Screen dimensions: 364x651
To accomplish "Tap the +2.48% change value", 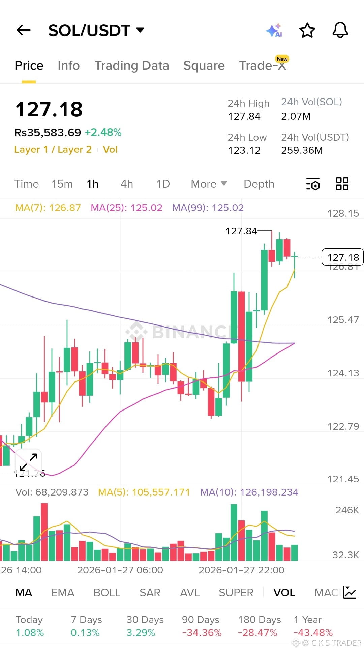I will click(103, 132).
